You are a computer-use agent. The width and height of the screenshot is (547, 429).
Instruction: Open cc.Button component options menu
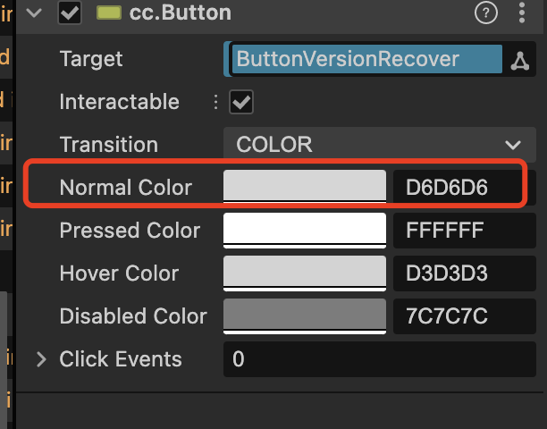click(522, 13)
